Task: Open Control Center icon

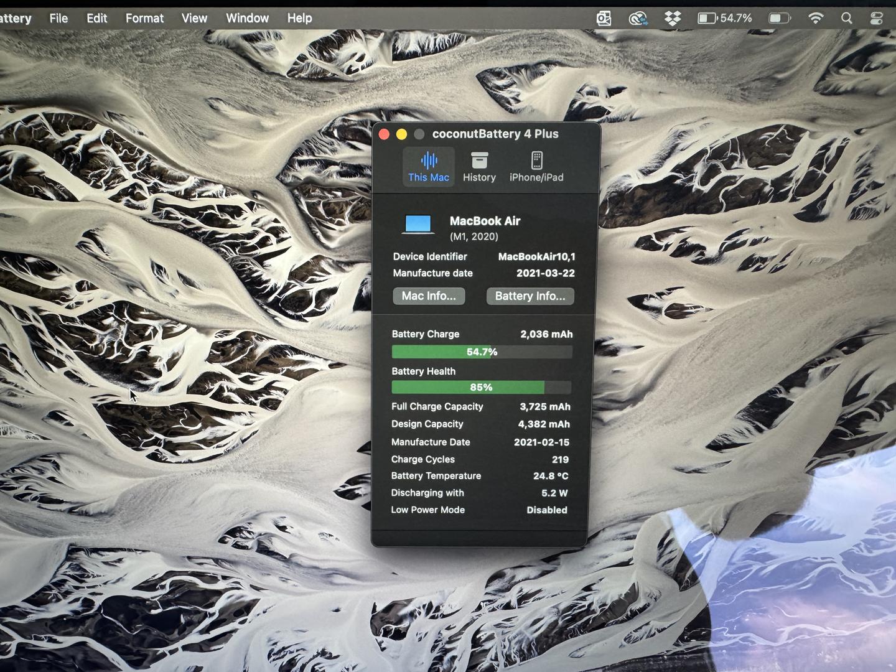Action: click(x=877, y=19)
